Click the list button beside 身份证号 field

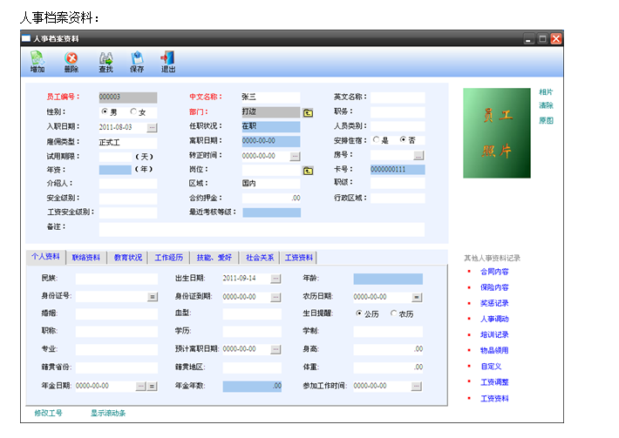click(x=152, y=296)
